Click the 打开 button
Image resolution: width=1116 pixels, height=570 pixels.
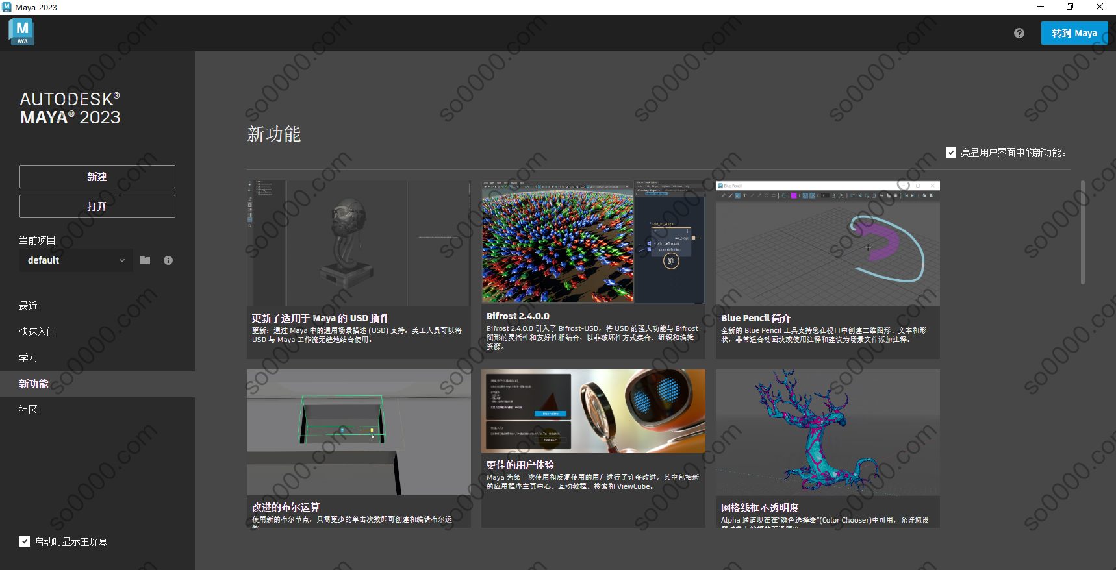click(x=97, y=206)
